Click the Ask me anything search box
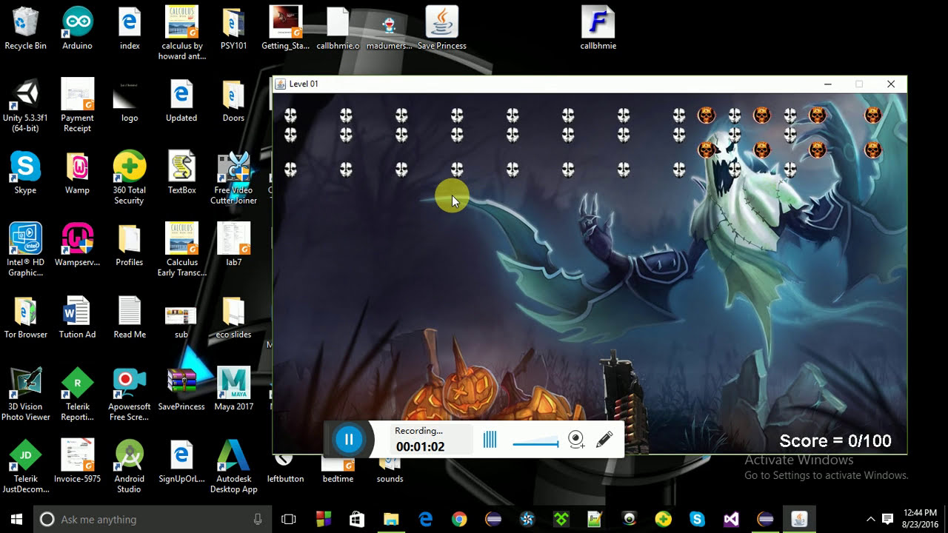 pos(153,519)
